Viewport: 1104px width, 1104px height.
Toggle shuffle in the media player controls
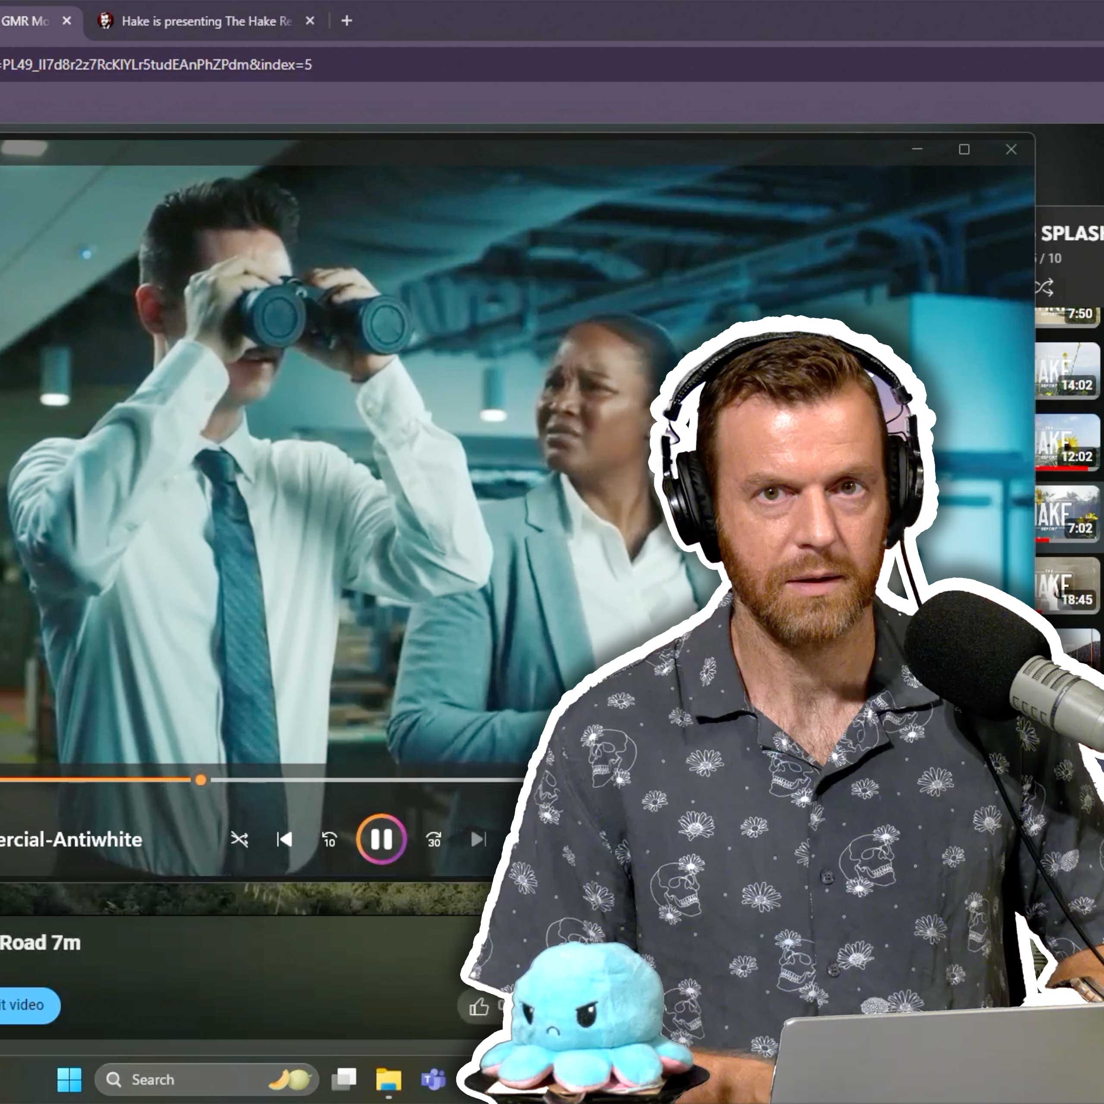(239, 840)
